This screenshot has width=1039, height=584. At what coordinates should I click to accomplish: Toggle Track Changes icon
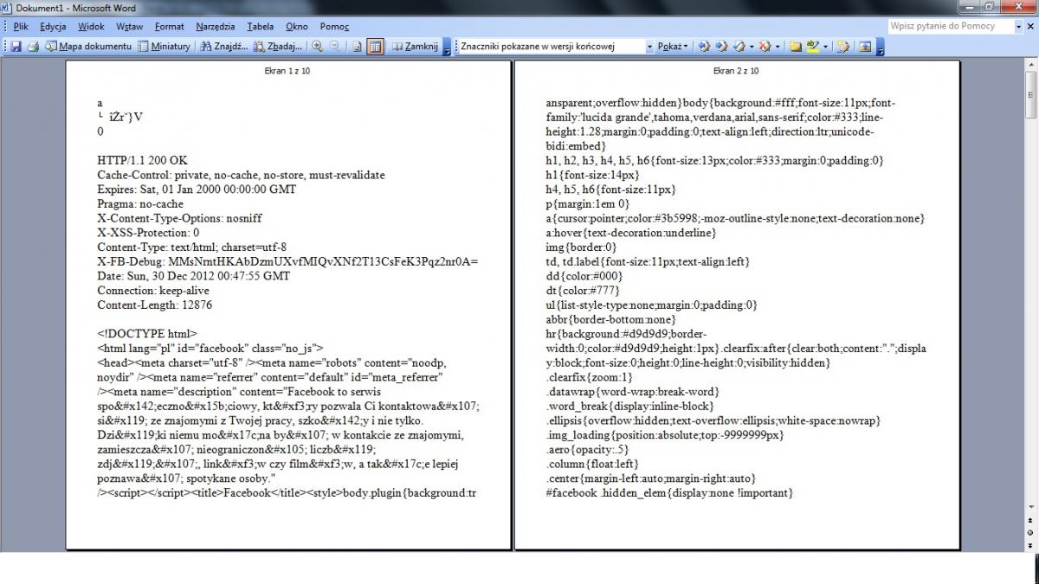[842, 46]
